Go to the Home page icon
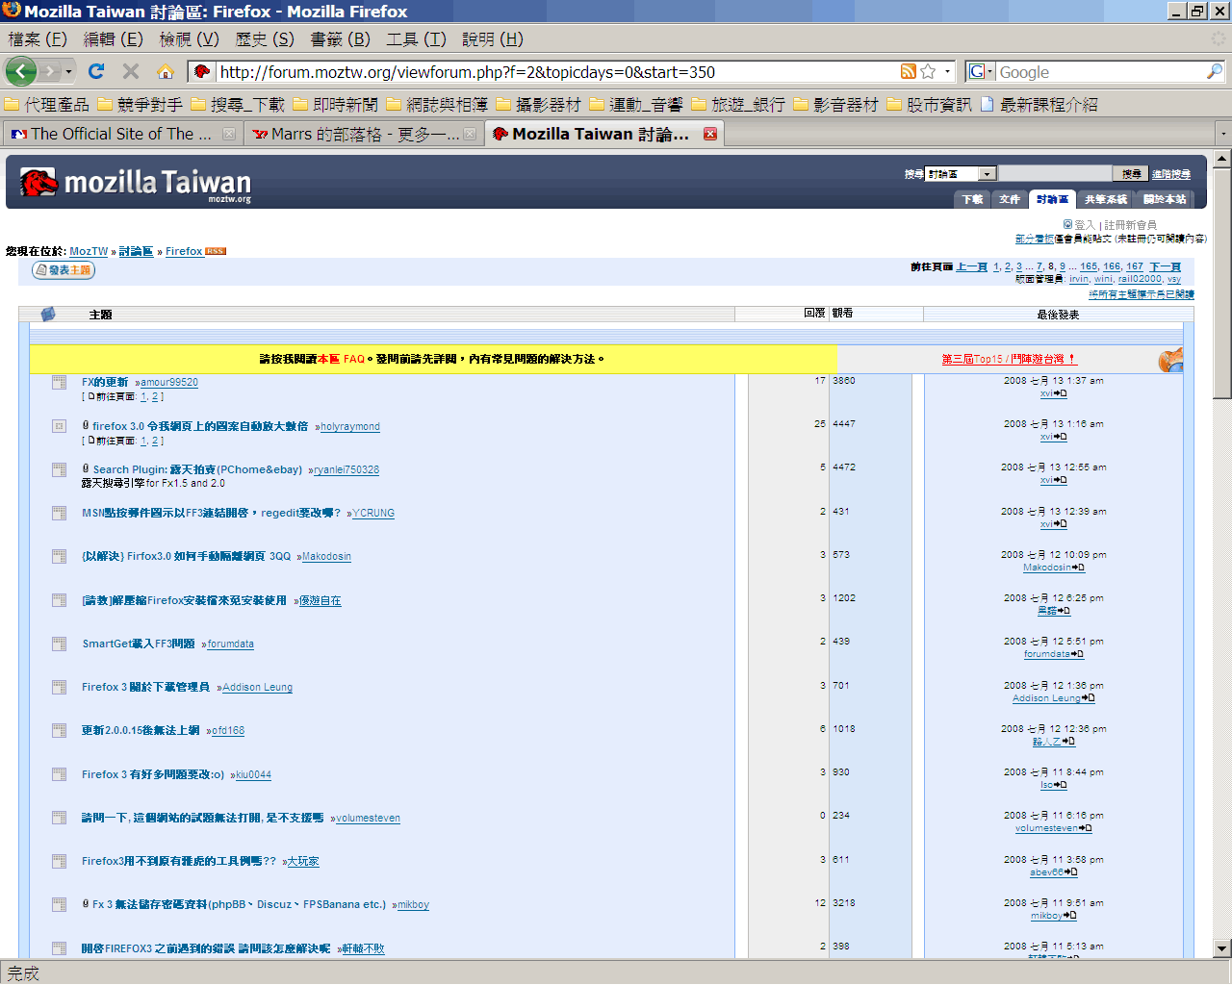Image resolution: width=1232 pixels, height=985 pixels. tap(166, 71)
